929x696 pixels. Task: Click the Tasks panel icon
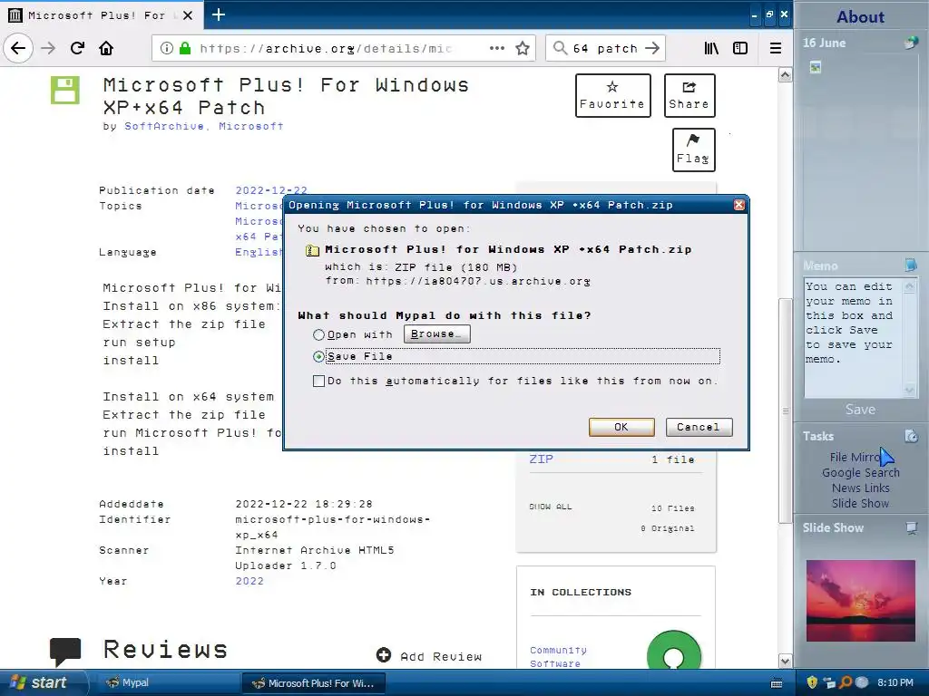(911, 436)
